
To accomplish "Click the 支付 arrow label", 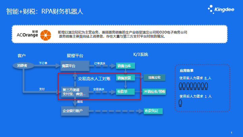I will click(42, 89).
